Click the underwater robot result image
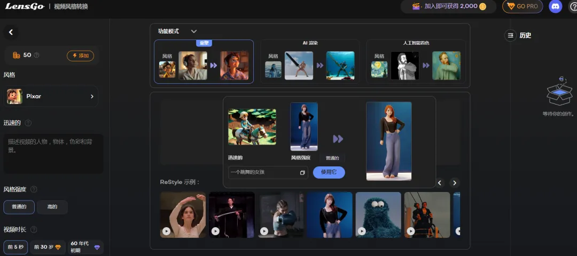Image resolution: width=577 pixels, height=256 pixels. (x=340, y=66)
